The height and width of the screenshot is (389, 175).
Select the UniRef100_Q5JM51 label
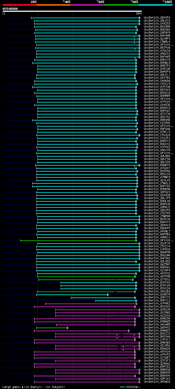[x=157, y=346]
